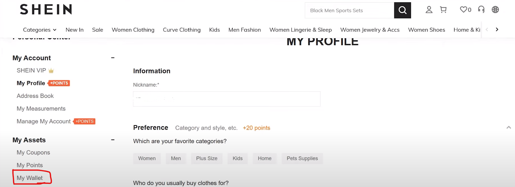Open the Men Fashion menu item

(x=245, y=30)
